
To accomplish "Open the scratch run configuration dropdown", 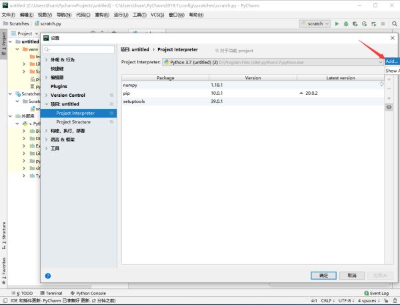I will 315,24.
